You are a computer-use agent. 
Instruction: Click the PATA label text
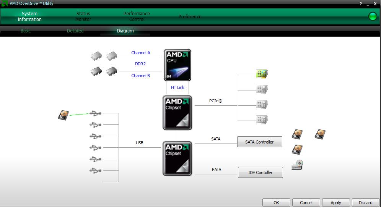pos(217,169)
